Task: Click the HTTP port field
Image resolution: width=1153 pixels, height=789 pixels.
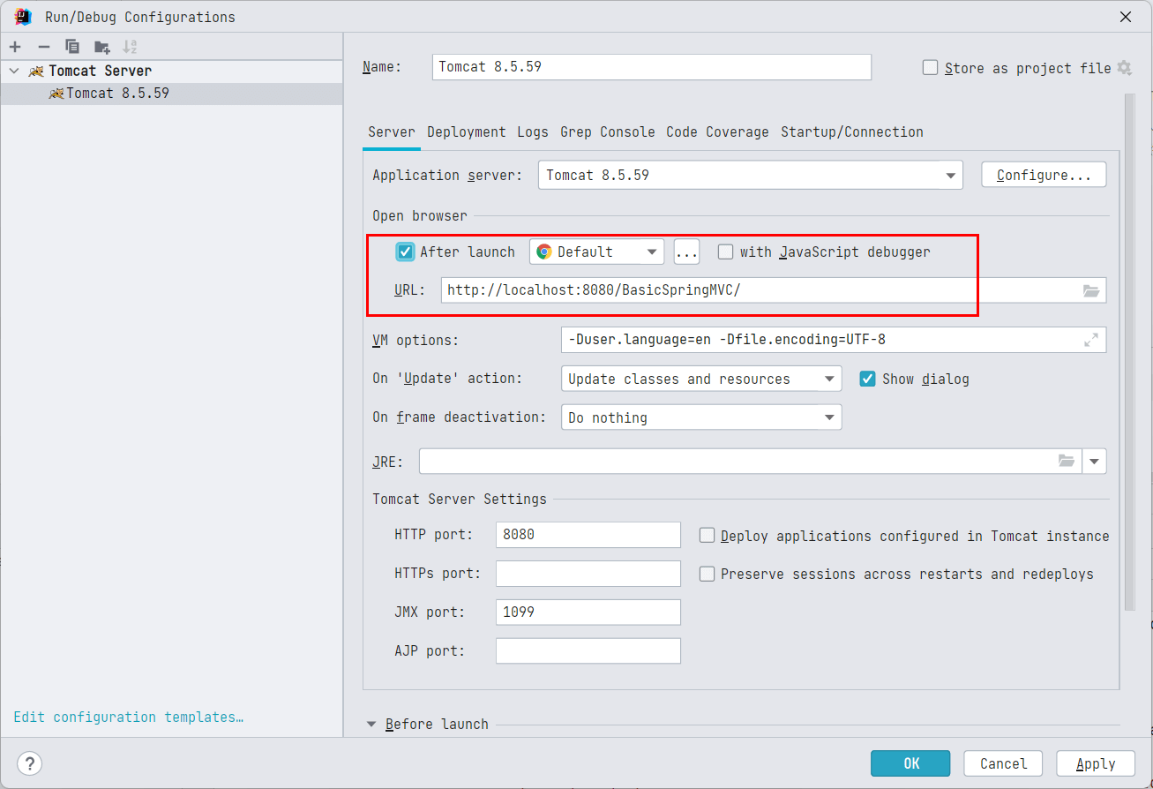Action: [x=588, y=535]
